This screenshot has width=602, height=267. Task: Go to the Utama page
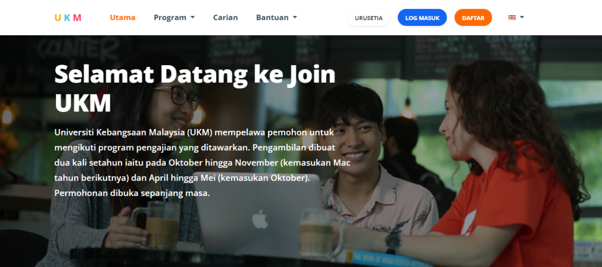point(122,17)
